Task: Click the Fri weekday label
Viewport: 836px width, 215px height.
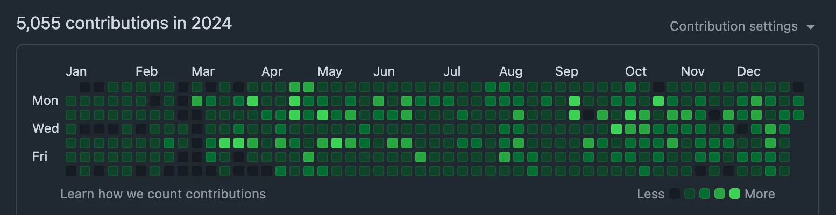Action: (x=40, y=156)
